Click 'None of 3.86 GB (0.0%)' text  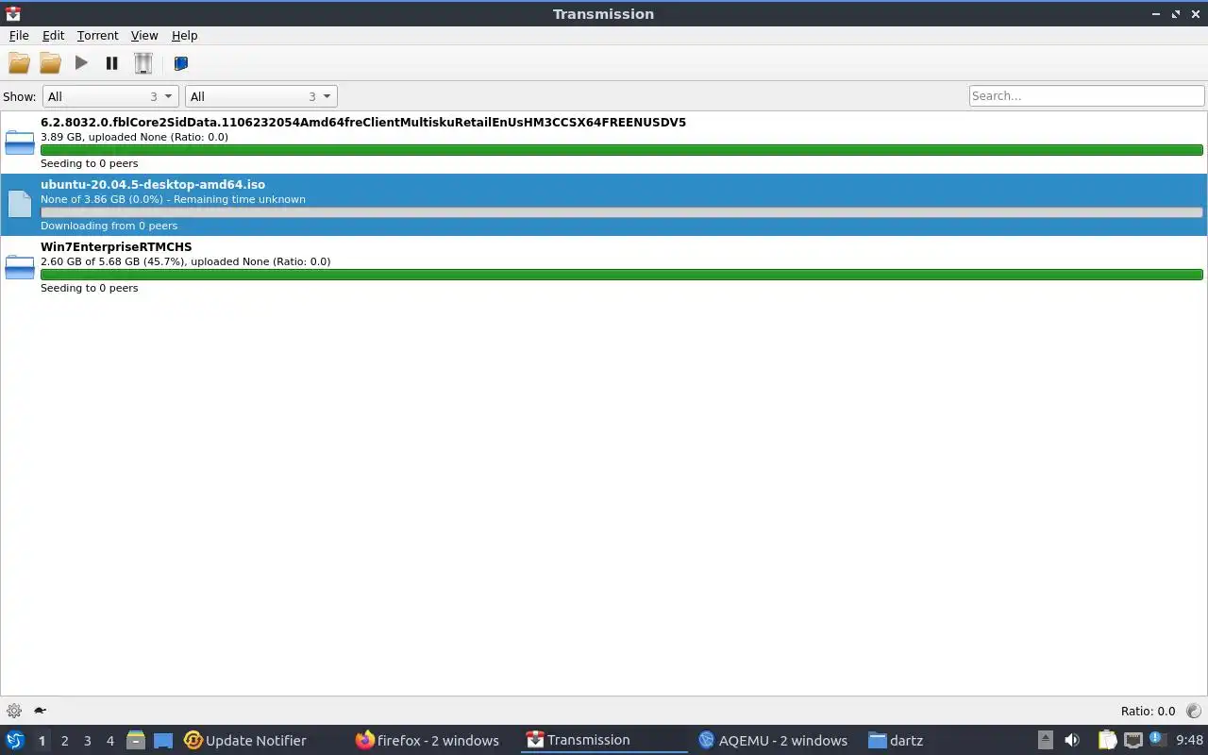(x=104, y=199)
